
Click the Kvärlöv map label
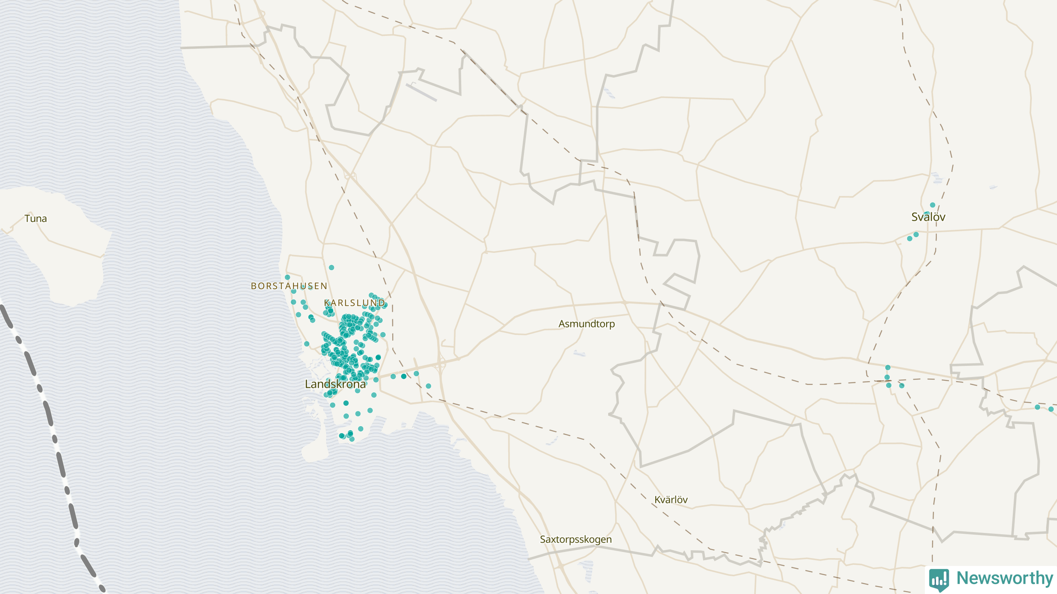tap(671, 500)
